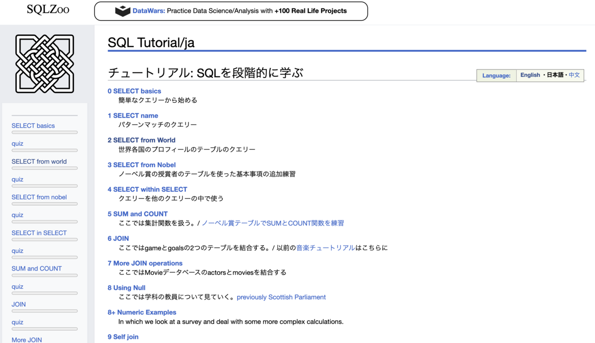Viewport: 595px width, 343px height.
Task: Open the DataWars practice projects banner
Action: (231, 11)
